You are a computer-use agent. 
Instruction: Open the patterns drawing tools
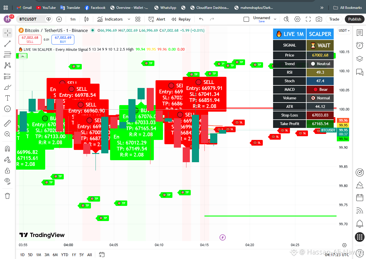(7, 65)
